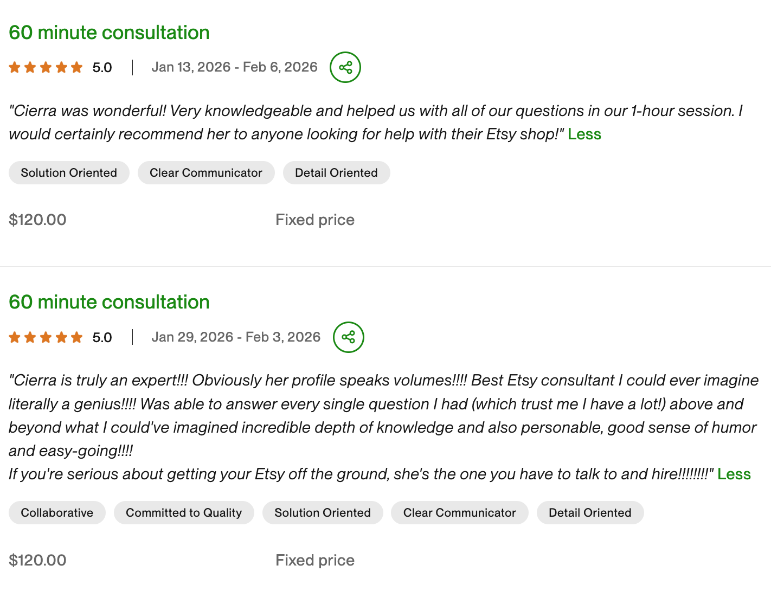Open the first '60 minute consultation' title
Screen dimensions: 771x591
tap(109, 33)
